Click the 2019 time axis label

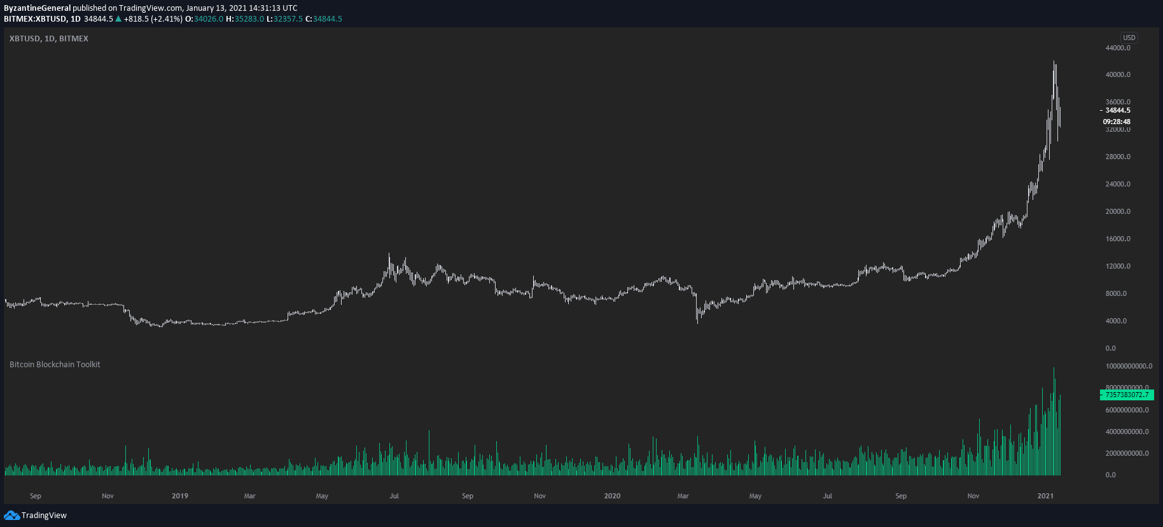point(180,496)
